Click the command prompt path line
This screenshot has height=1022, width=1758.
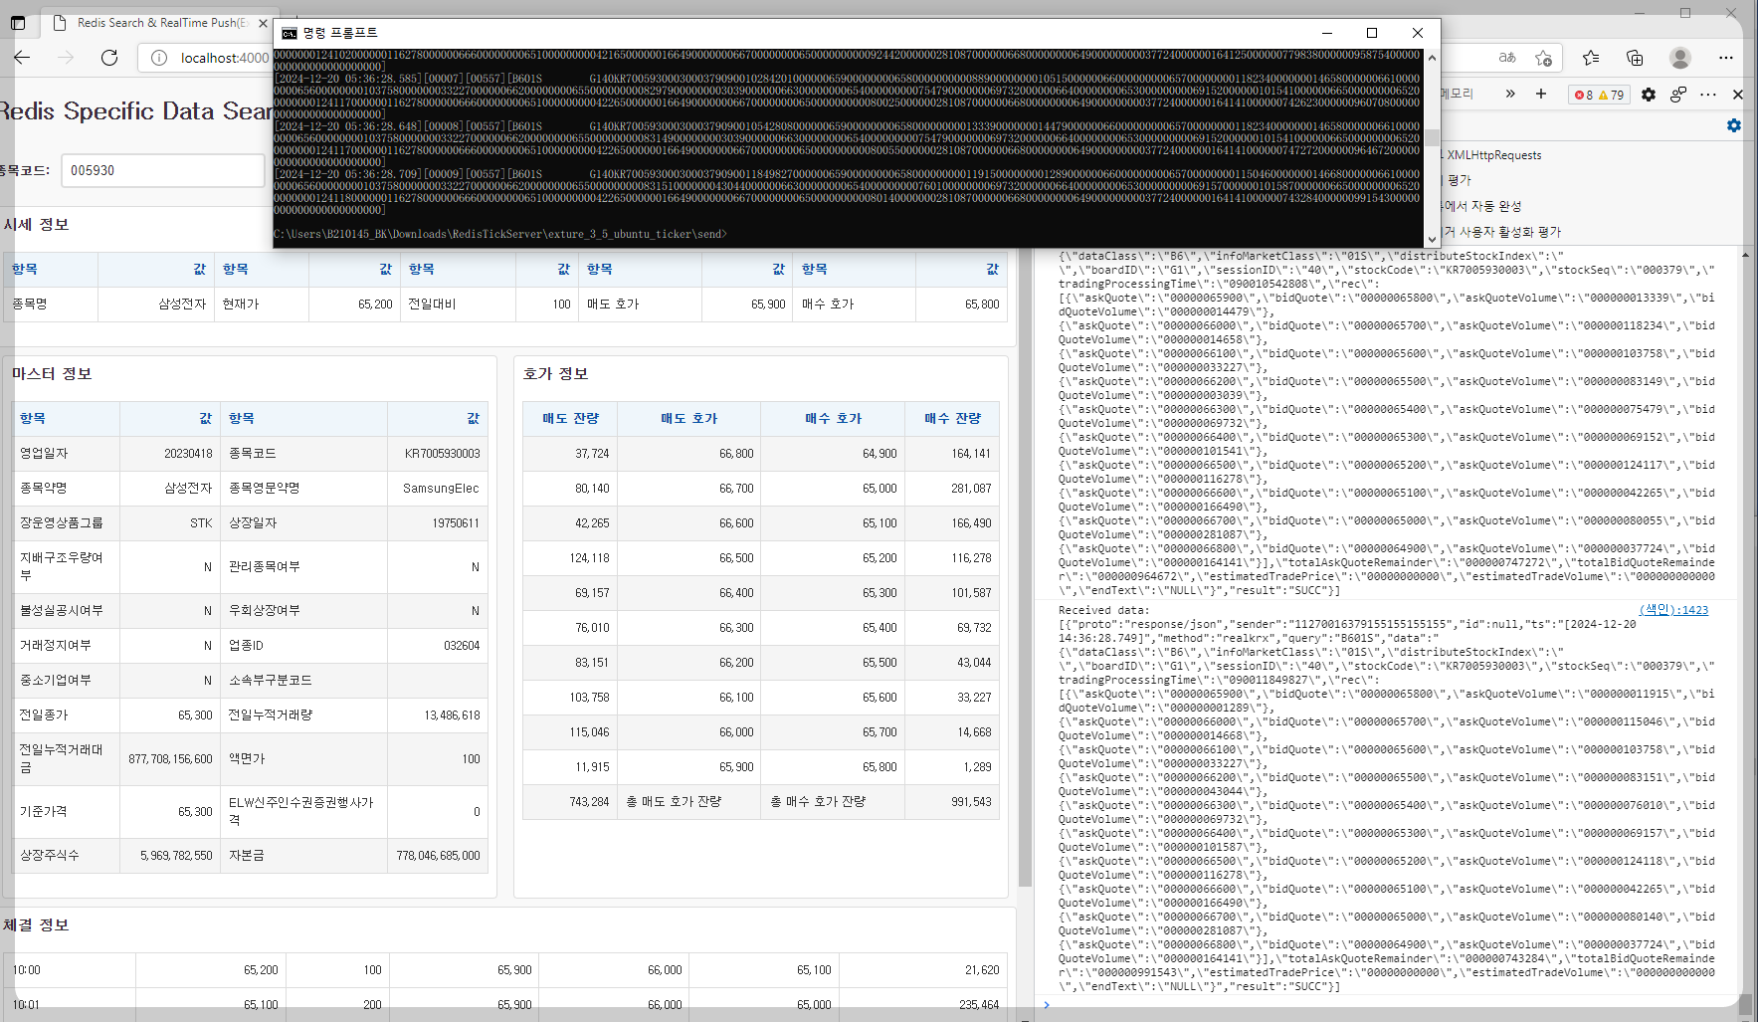point(500,234)
